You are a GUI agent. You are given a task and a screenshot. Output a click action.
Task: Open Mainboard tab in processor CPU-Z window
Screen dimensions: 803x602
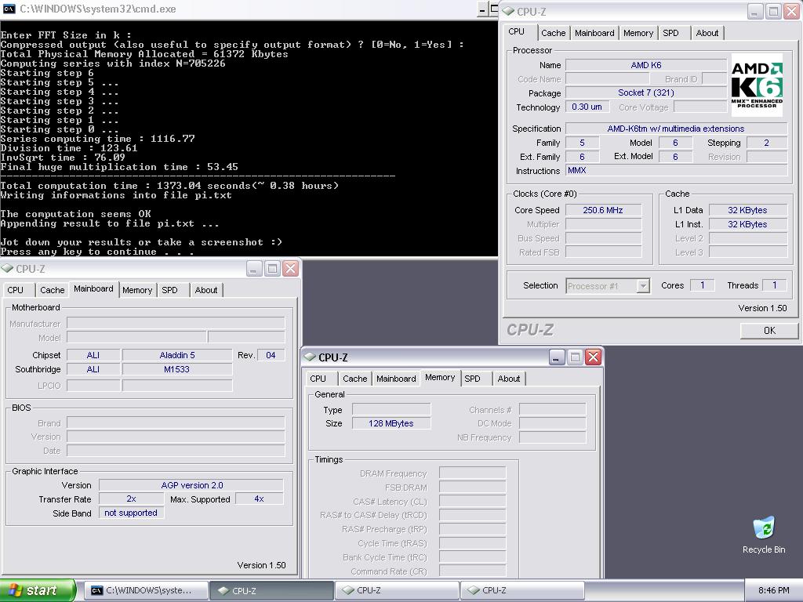594,33
